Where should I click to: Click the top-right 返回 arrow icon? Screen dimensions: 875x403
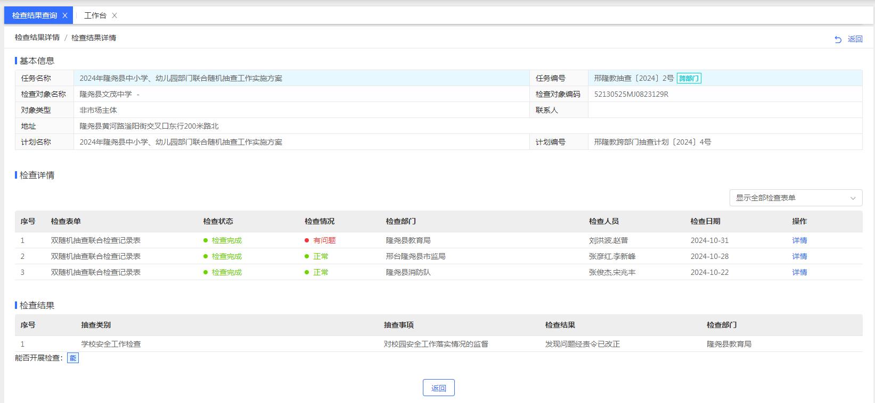pyautogui.click(x=838, y=39)
